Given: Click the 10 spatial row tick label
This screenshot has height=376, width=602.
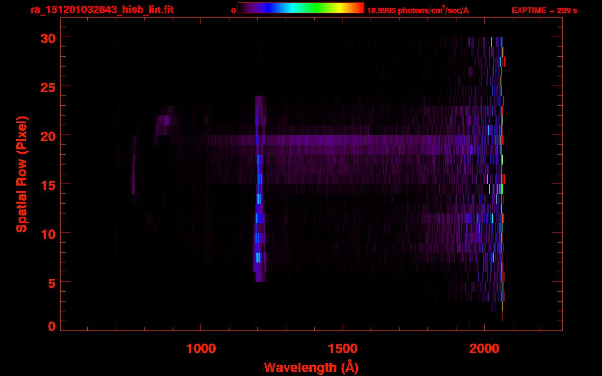Looking at the screenshot, I should click(49, 234).
